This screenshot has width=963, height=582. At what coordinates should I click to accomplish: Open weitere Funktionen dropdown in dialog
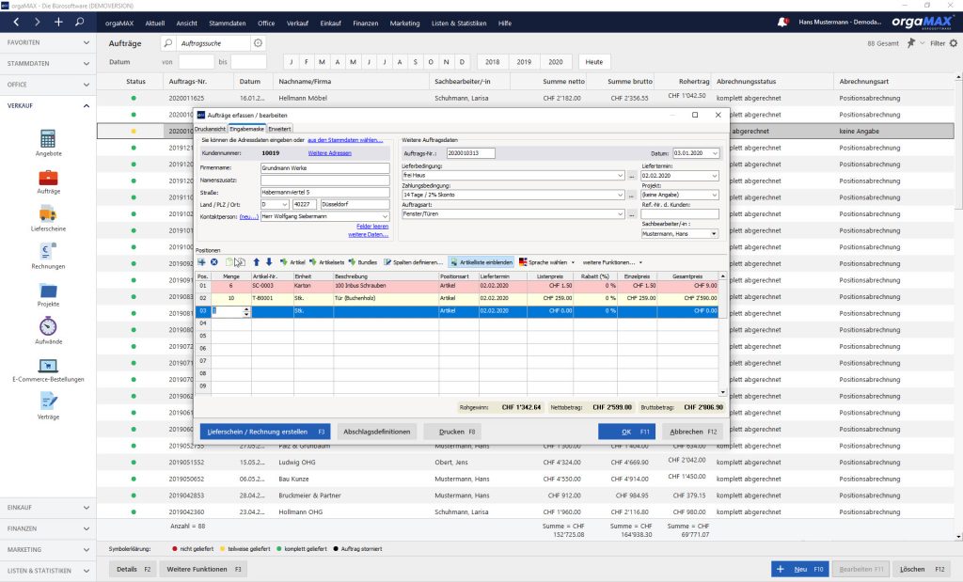pyautogui.click(x=612, y=262)
